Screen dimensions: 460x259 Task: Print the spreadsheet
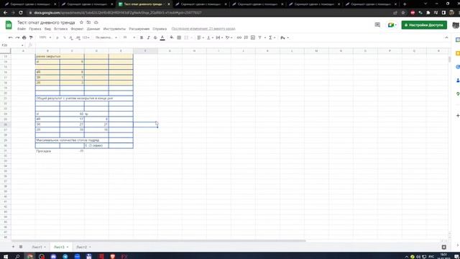[24, 37]
